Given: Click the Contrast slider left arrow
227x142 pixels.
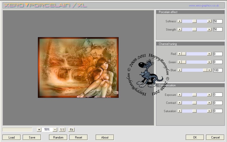Looking at the screenshot, I should [180, 103].
